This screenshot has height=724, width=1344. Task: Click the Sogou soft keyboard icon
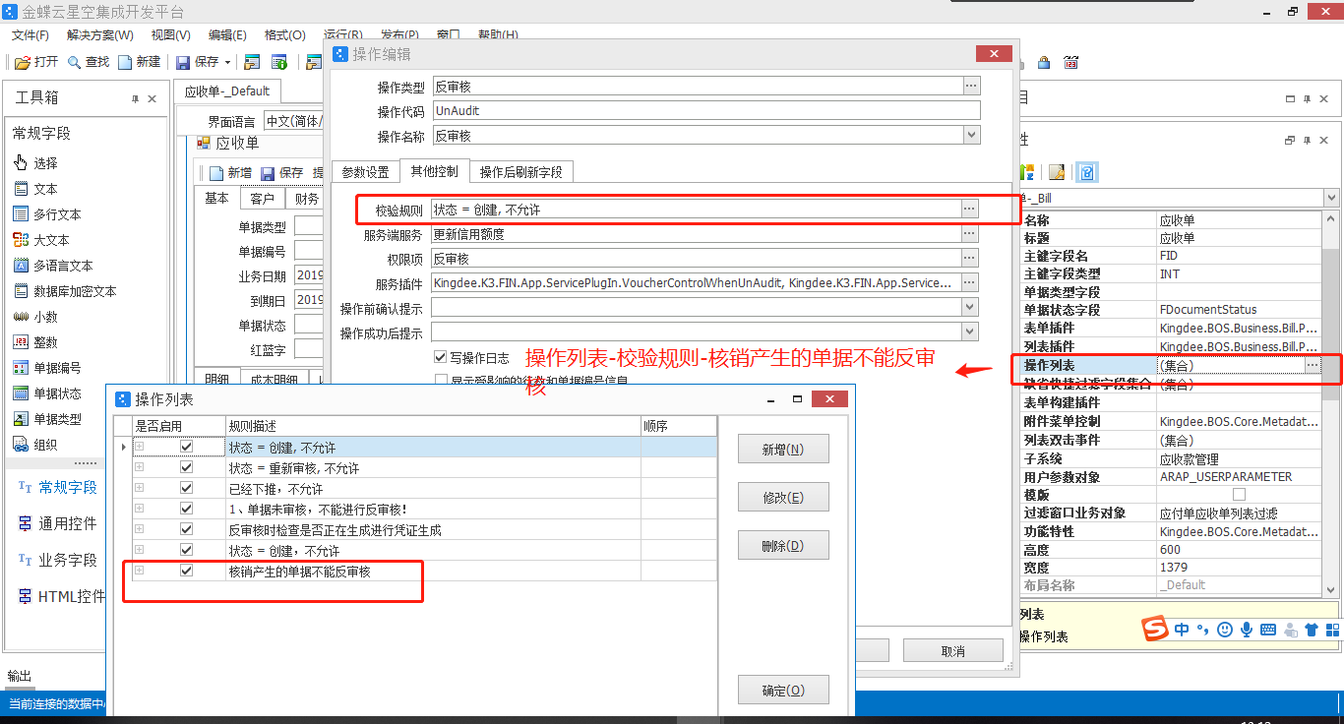(x=1268, y=630)
